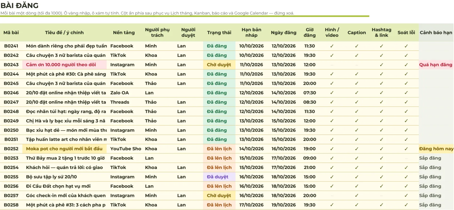The width and height of the screenshot is (454, 210).
Task: Select the title 'Bộ sưu tập ly sứ 20/10'
Action: pos(51,177)
